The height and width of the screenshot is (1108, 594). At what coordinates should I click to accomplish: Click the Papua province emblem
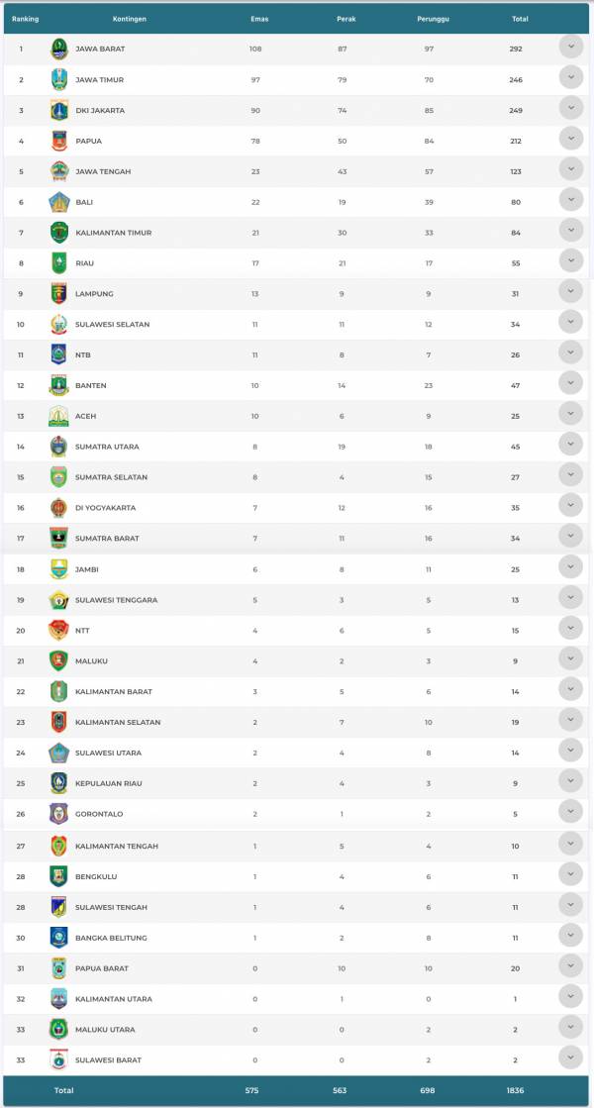(x=59, y=141)
